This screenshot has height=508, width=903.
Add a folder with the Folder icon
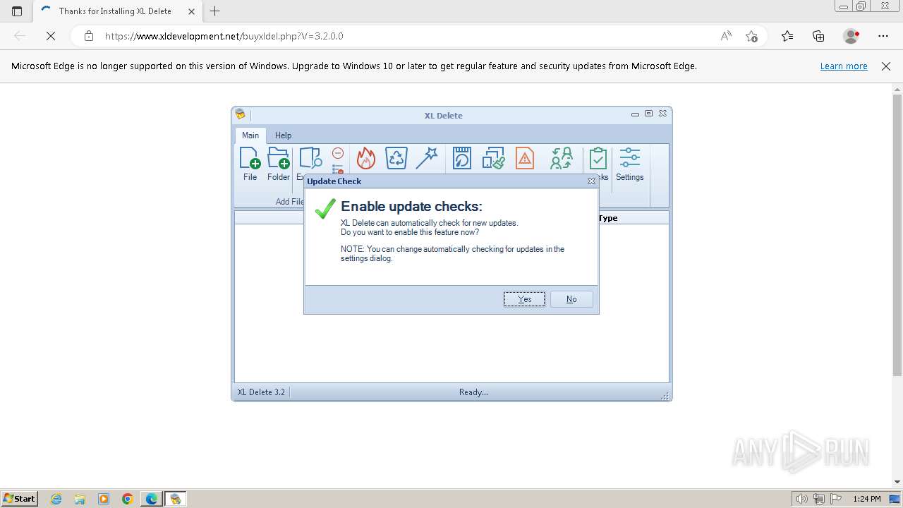[x=279, y=164]
